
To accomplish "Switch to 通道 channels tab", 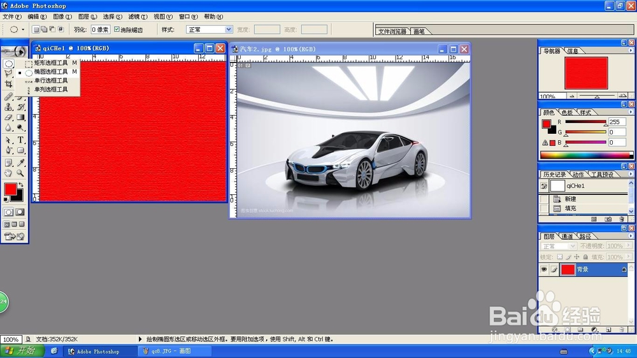I will [x=567, y=236].
